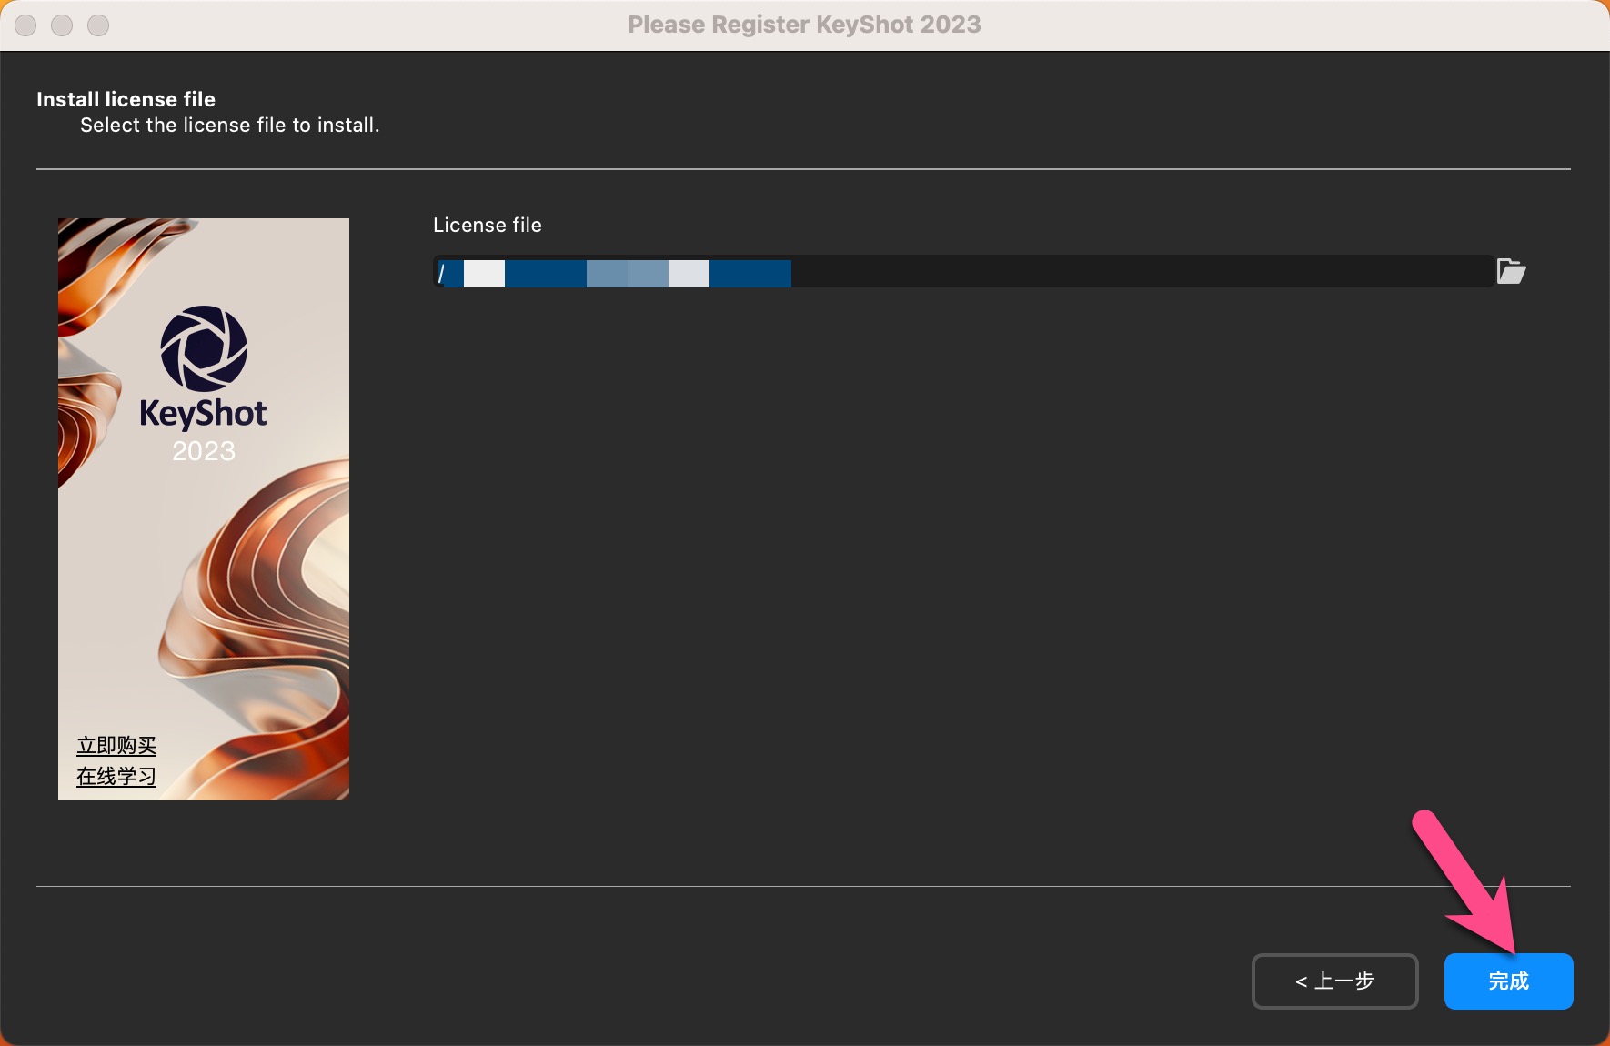Open the 在线学习 online learning link
This screenshot has height=1046, width=1610.
116,777
